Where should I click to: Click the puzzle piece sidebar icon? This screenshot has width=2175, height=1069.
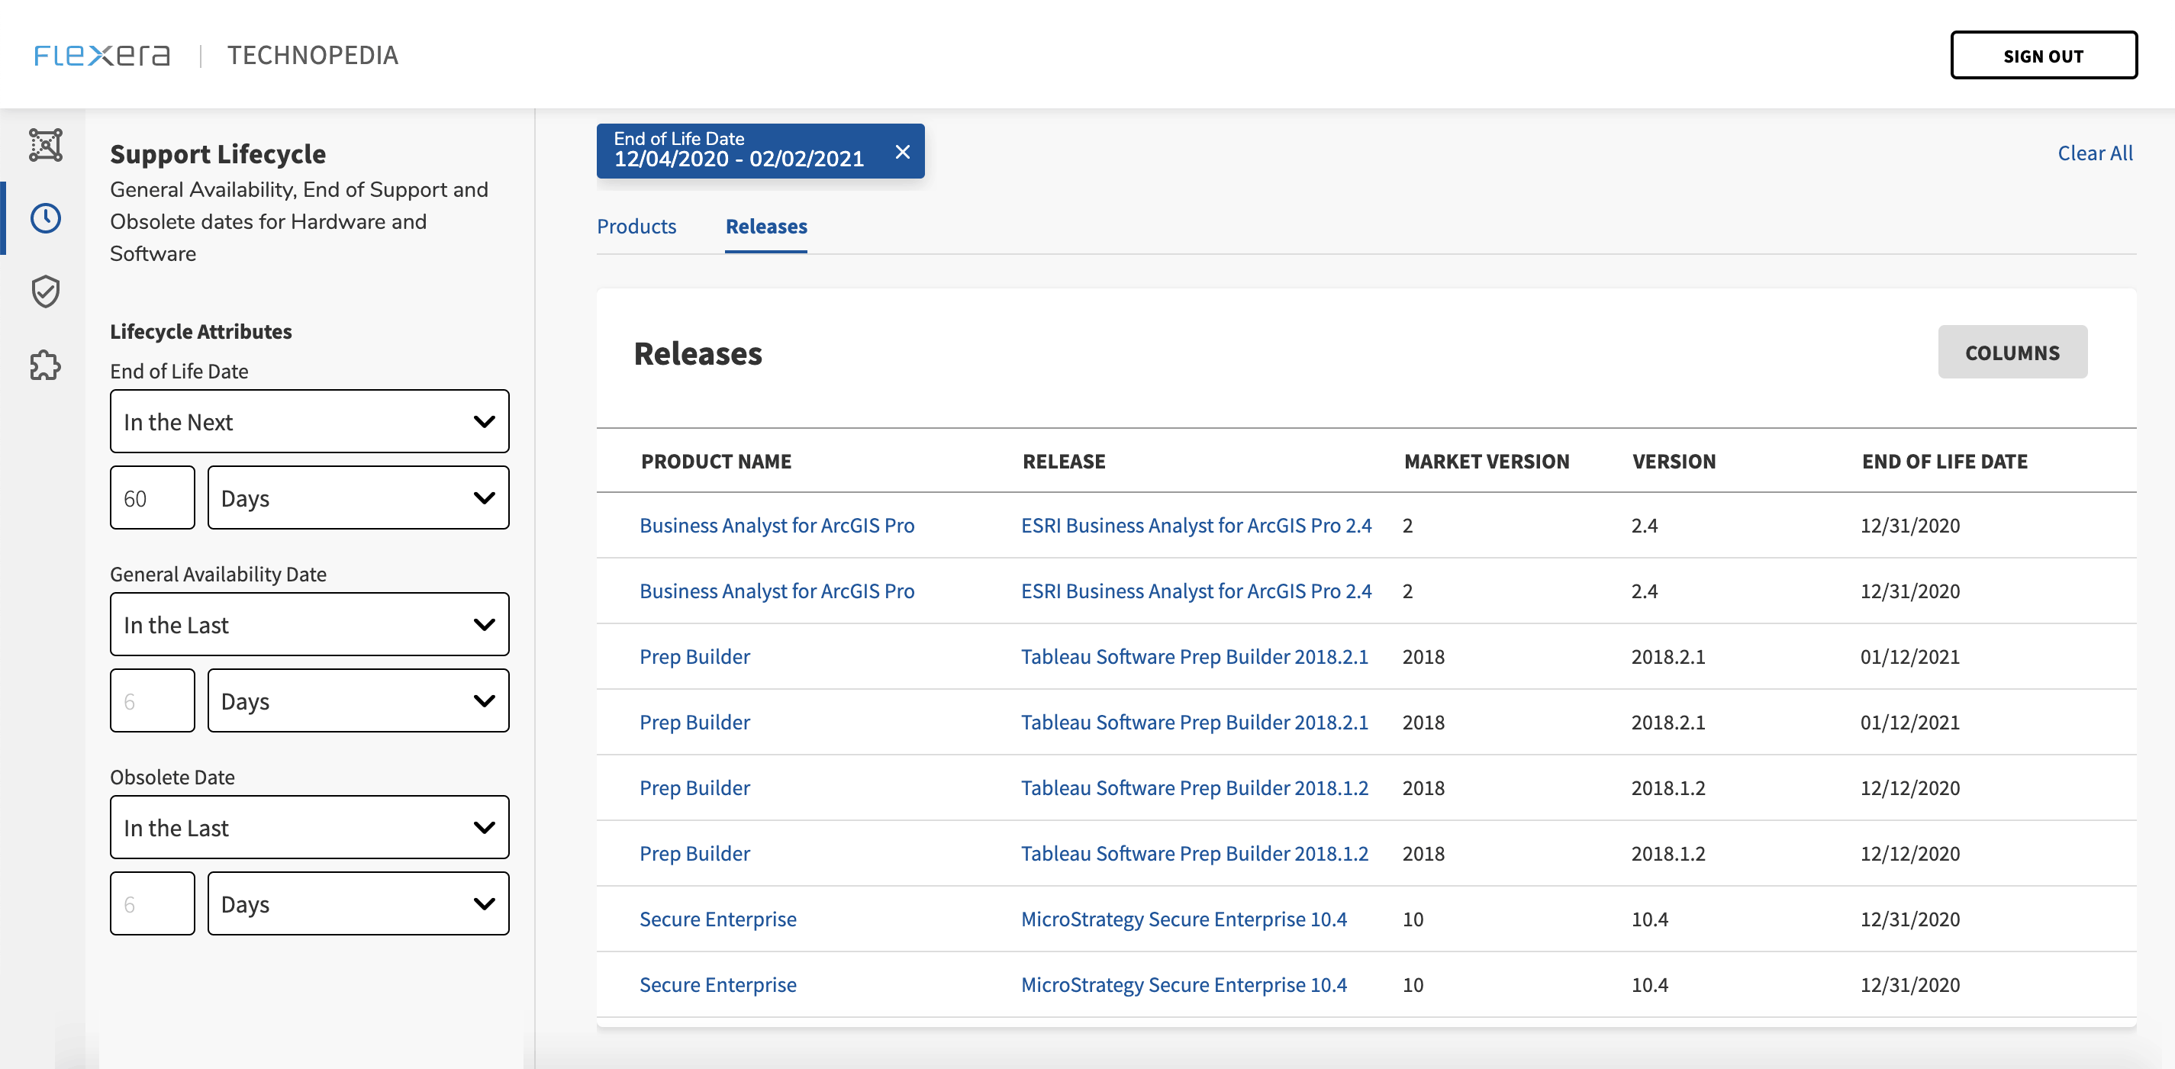(46, 365)
